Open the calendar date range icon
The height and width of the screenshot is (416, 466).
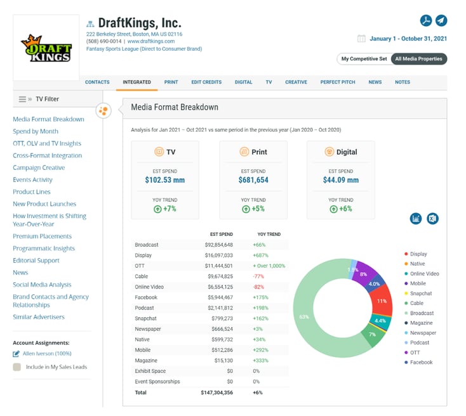(362, 39)
